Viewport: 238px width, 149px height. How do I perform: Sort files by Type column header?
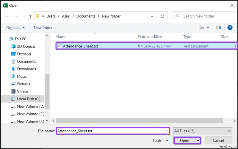[187, 37]
